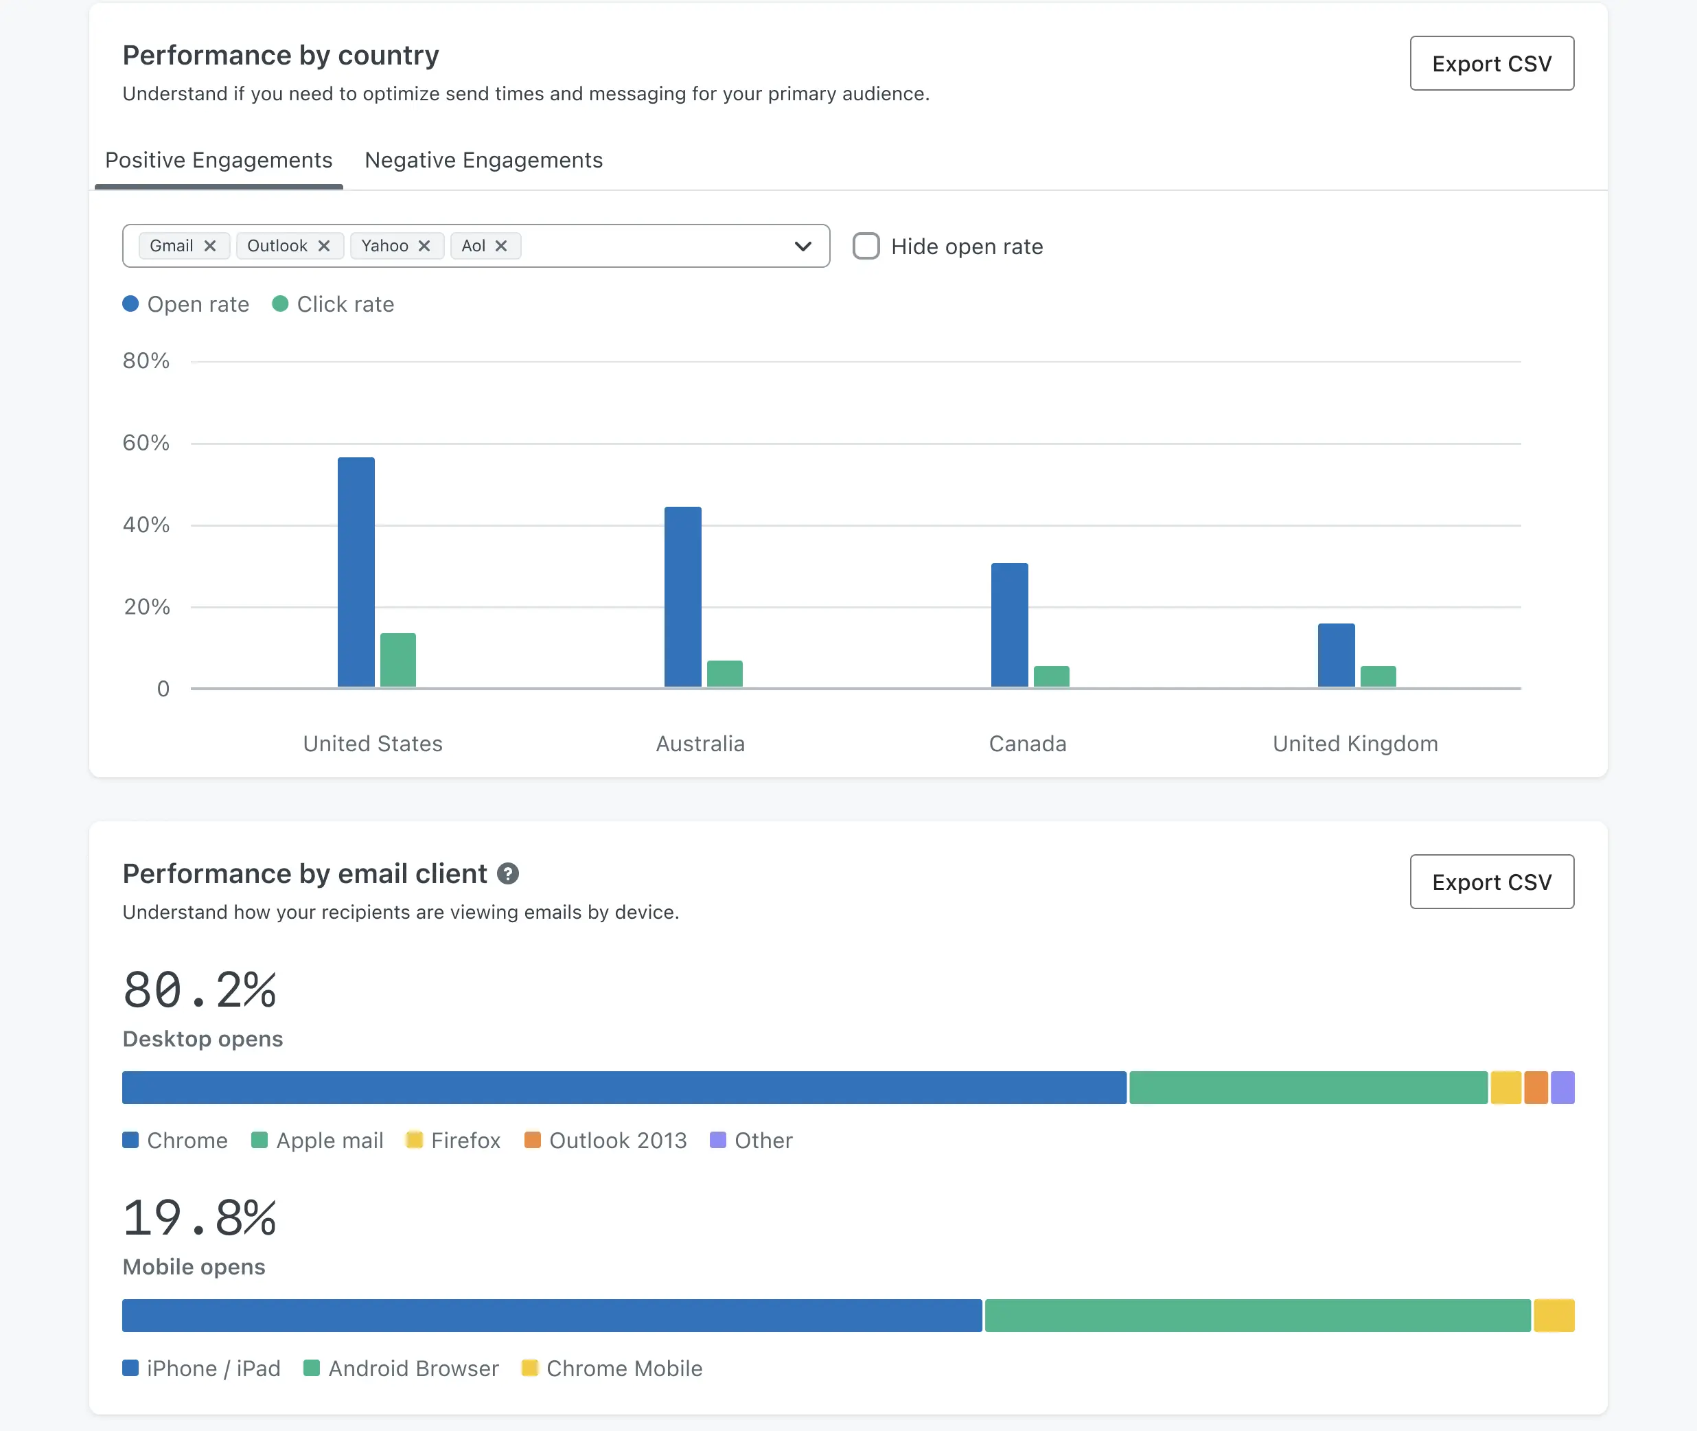Expand the email provider dropdown chevron
Image resolution: width=1697 pixels, height=1431 pixels.
pos(803,246)
